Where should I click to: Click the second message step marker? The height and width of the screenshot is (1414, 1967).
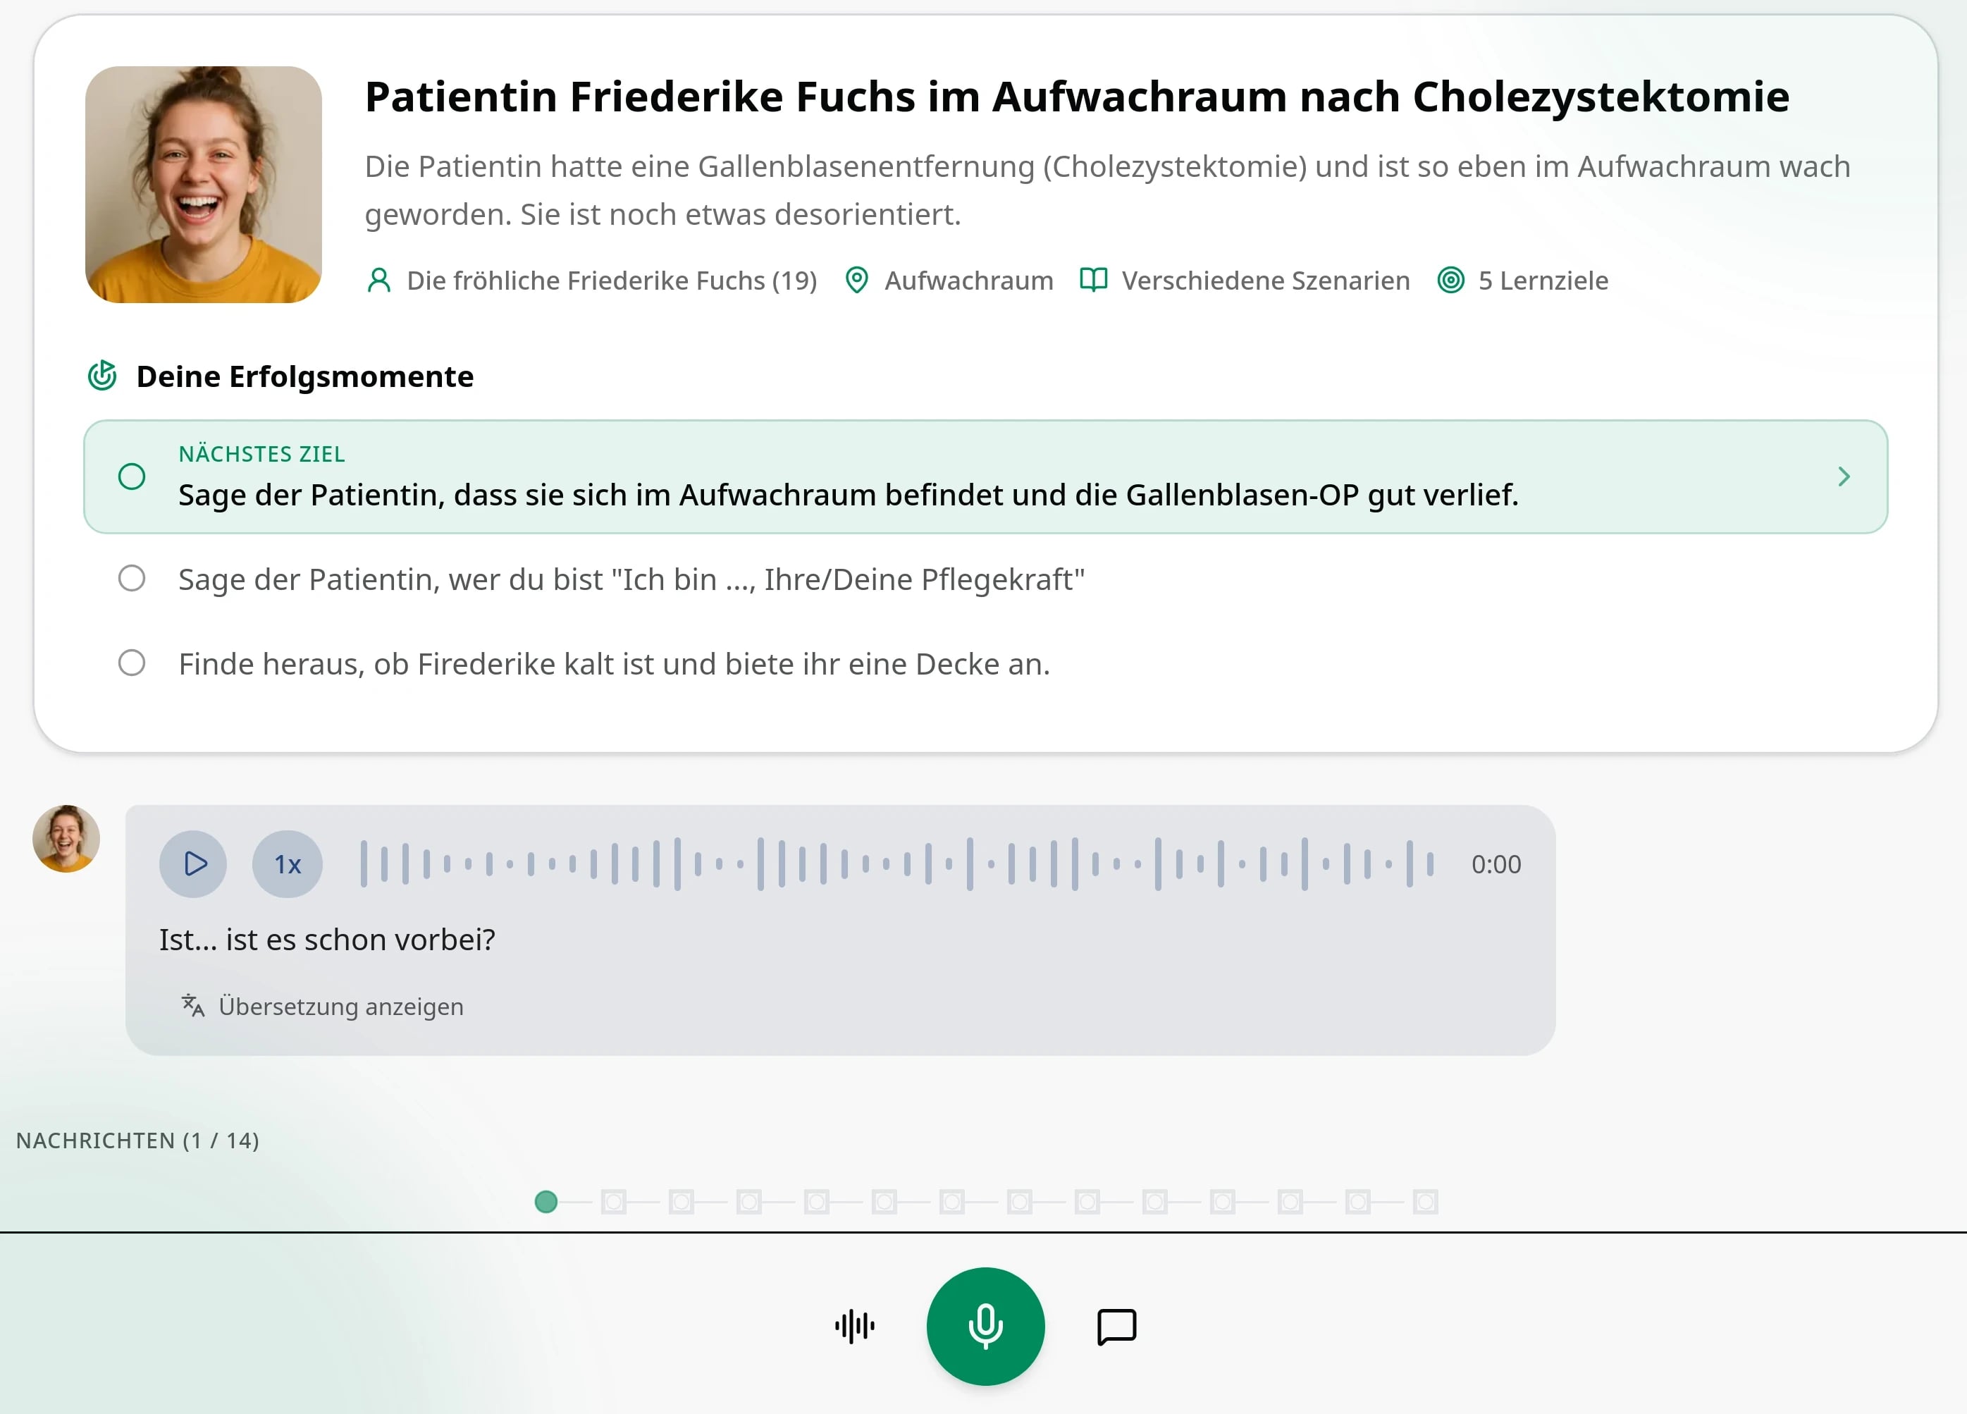[x=613, y=1201]
